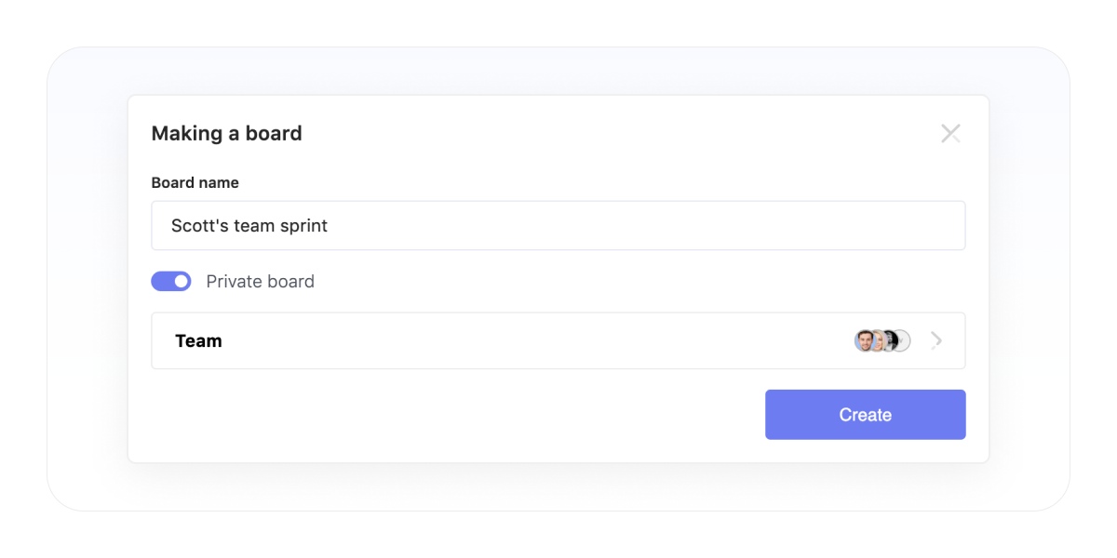Select the black-and-white avatar
Screen dimensions: 1117x558
coord(890,340)
